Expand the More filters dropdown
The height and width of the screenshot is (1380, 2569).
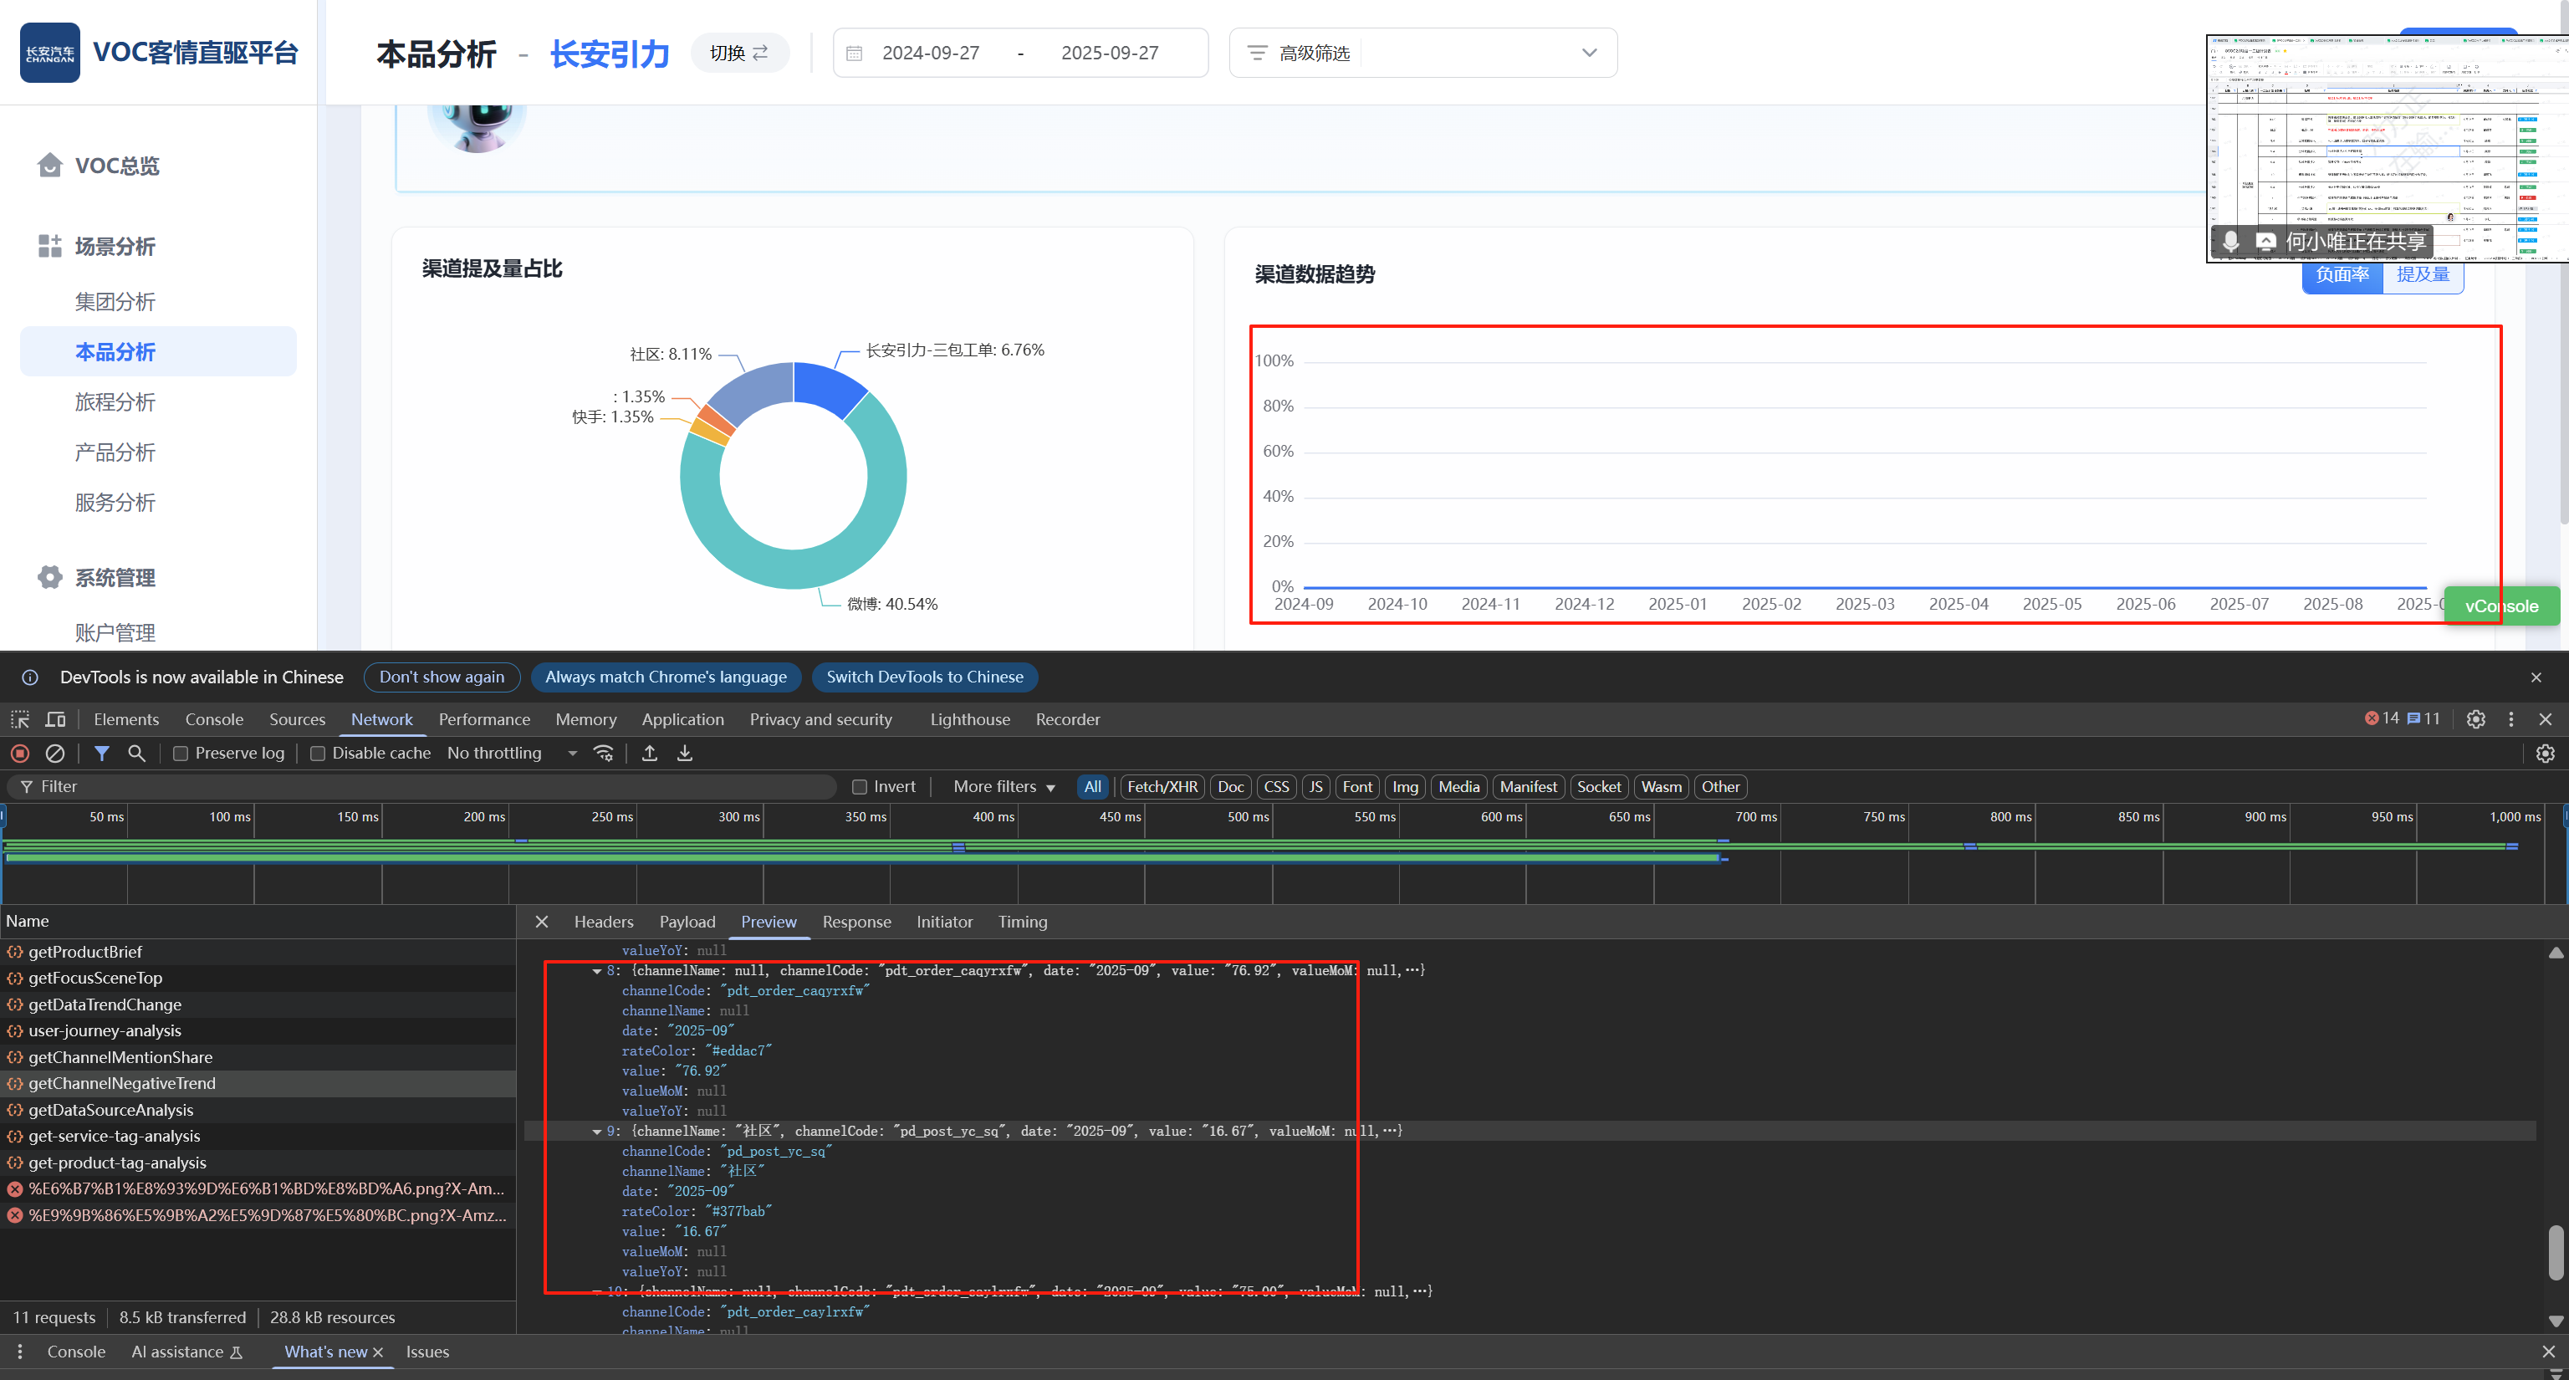click(x=1004, y=787)
